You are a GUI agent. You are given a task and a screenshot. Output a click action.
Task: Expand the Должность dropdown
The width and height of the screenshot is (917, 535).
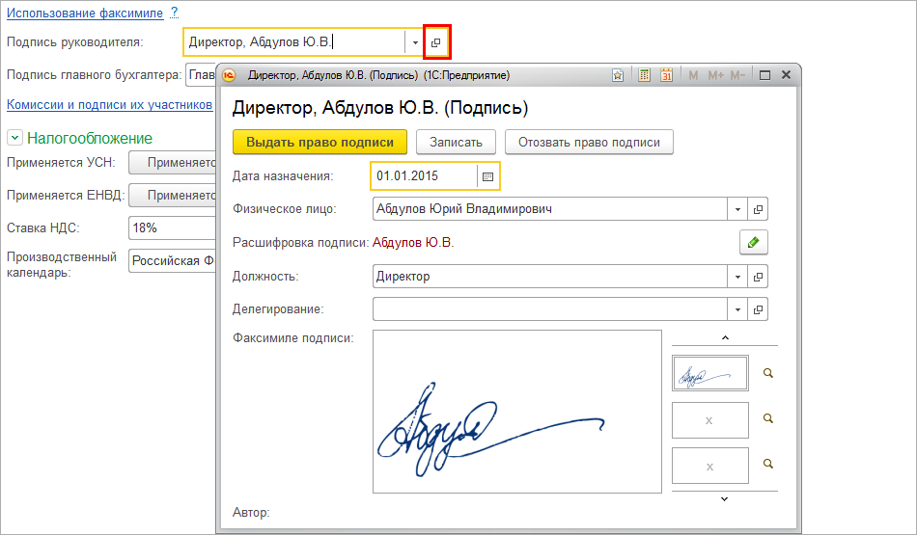tap(737, 277)
